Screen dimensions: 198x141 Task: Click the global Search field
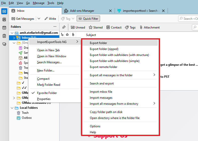pyautogui.click(x=188, y=18)
